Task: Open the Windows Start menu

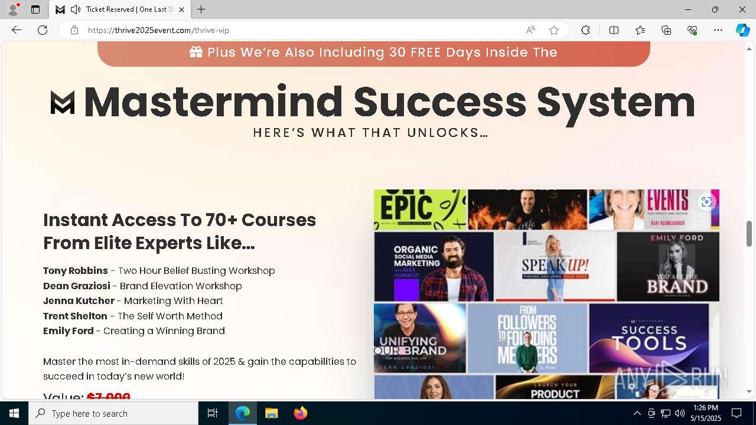Action: (x=14, y=413)
